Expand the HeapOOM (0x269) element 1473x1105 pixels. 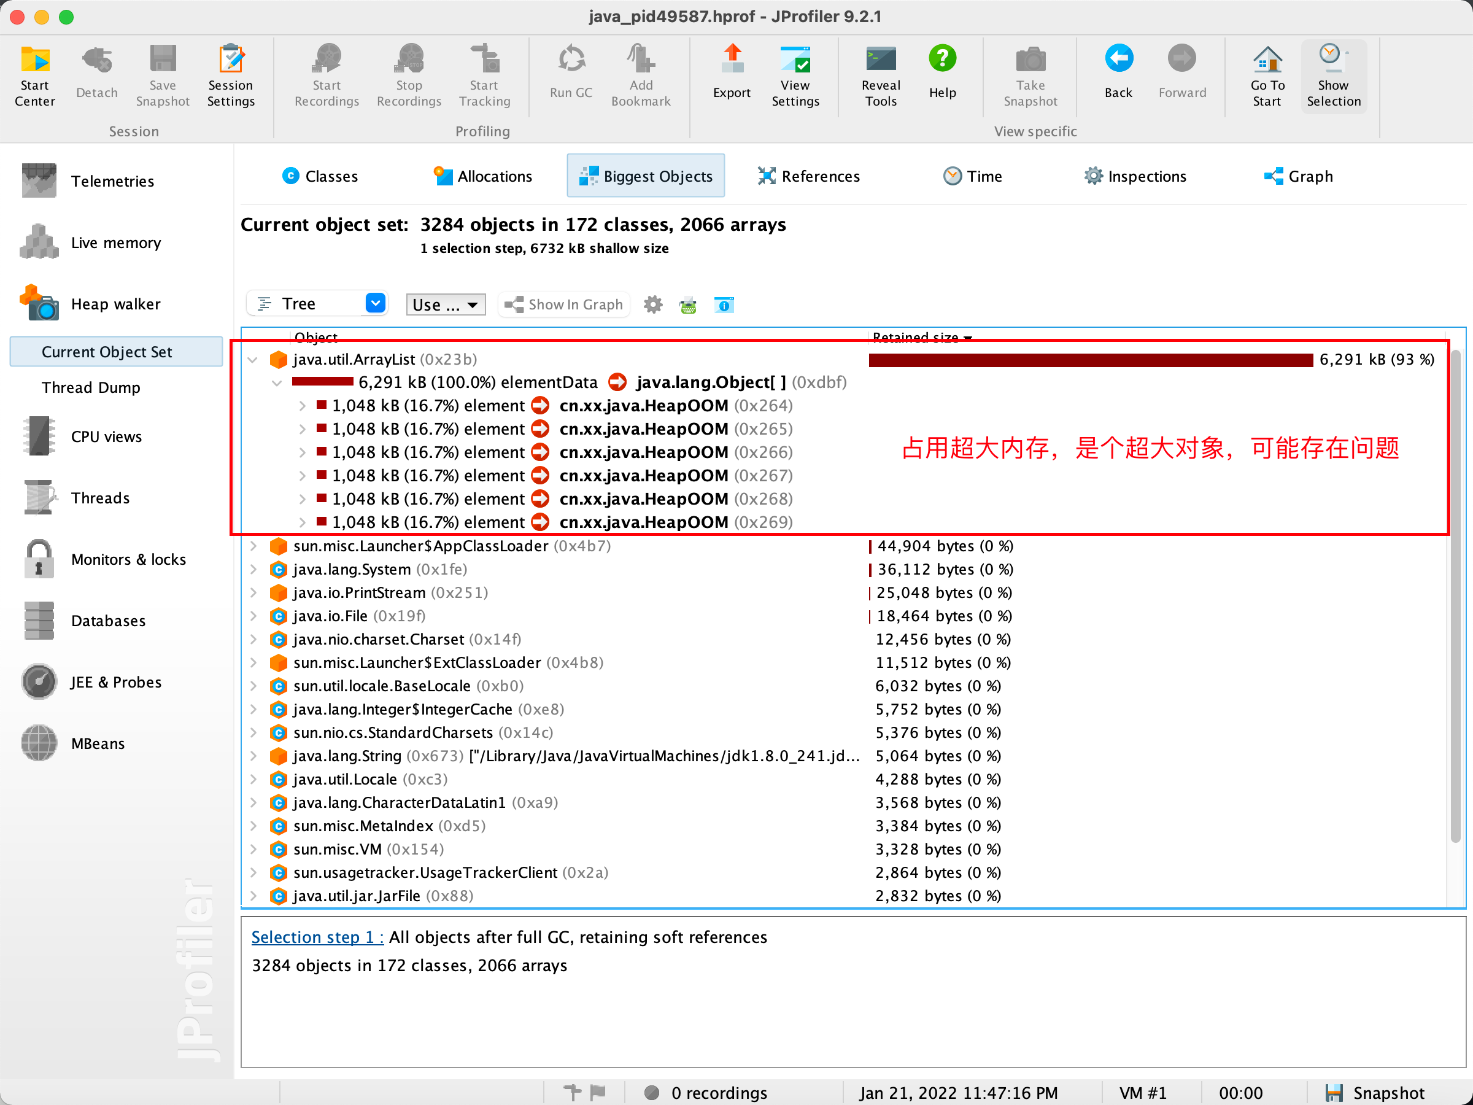point(303,523)
